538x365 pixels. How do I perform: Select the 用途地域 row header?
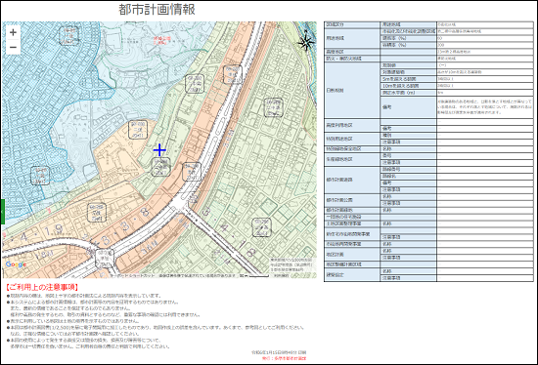tap(352, 38)
